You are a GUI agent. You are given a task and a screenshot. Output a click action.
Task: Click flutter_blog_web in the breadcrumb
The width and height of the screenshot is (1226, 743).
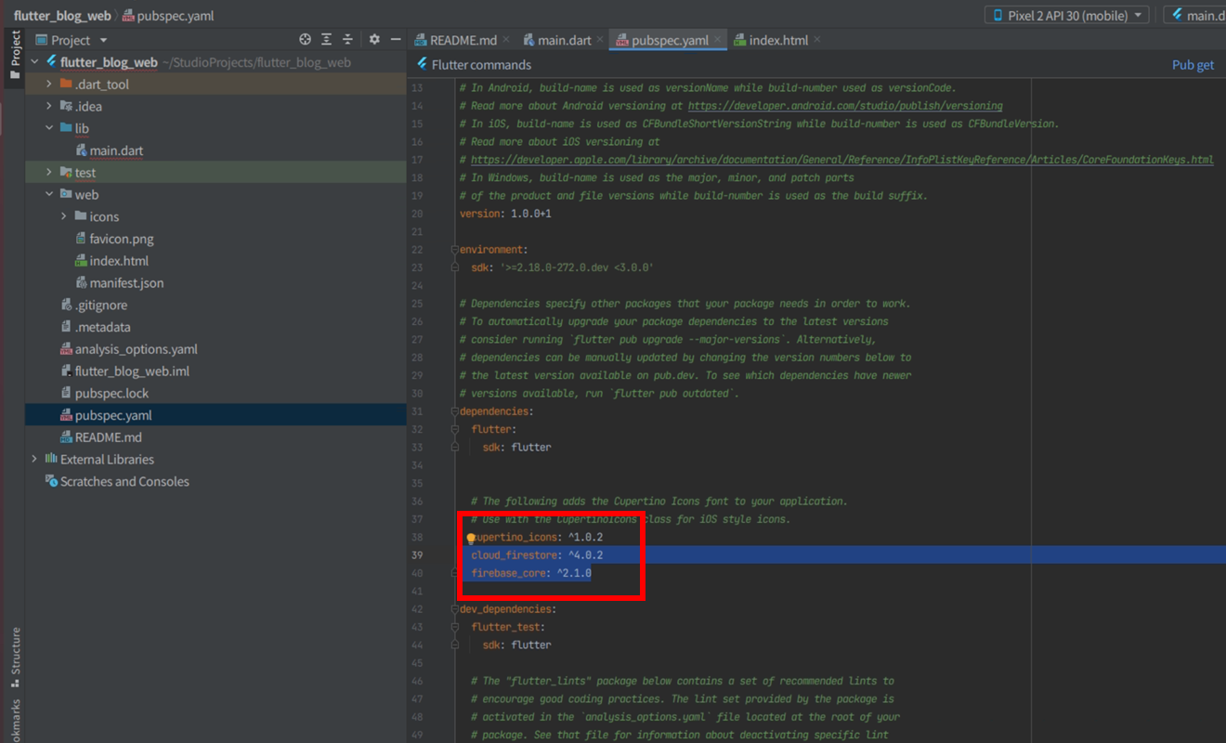(62, 16)
